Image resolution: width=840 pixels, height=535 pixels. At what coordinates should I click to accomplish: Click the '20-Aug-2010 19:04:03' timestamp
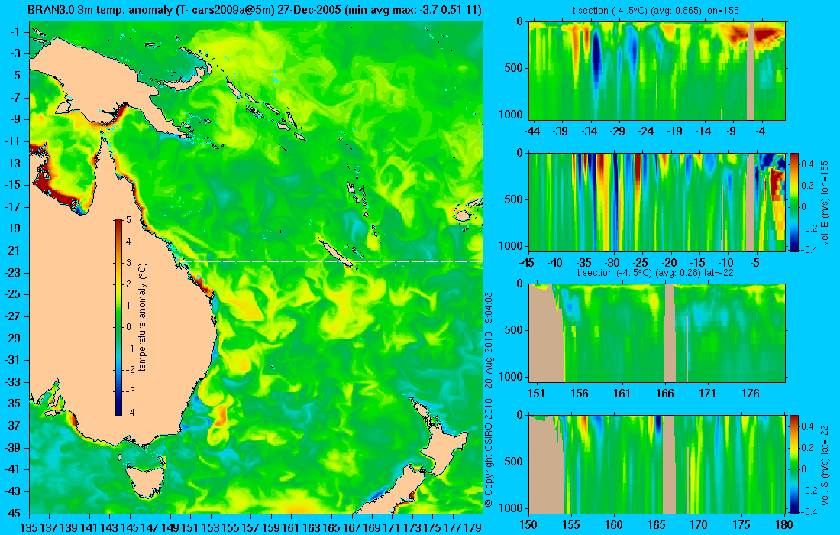[x=489, y=339]
